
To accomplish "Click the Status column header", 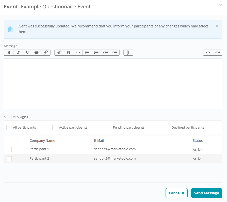I will click(x=198, y=141).
